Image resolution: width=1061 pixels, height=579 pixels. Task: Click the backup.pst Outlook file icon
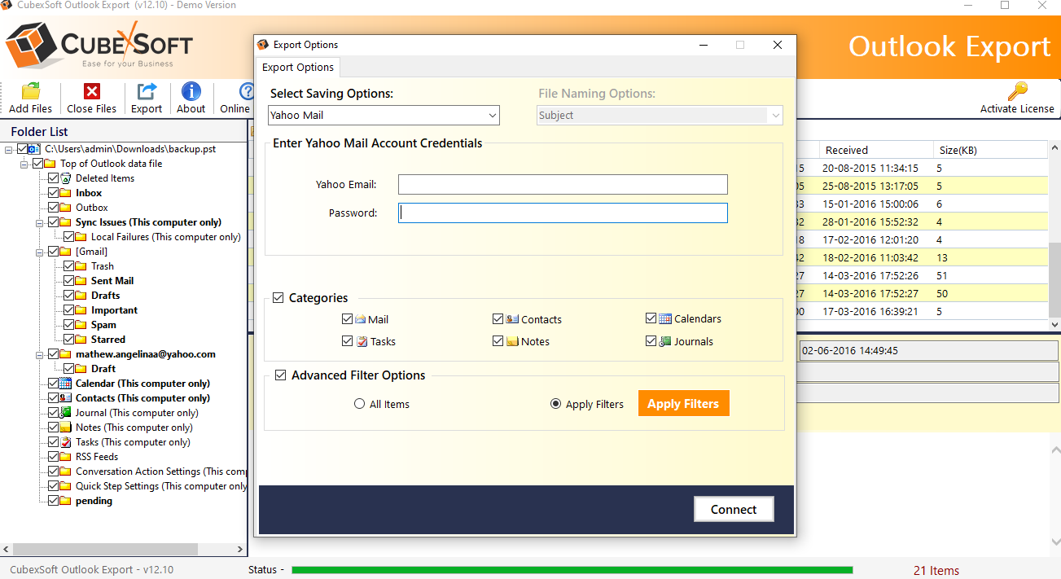coord(36,149)
